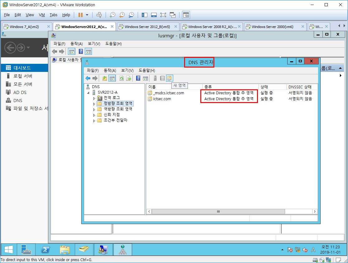Viewport: 348px width, 263px height.
Task: Toggle VMware thumbnail bar icon
Action: click(x=154, y=15)
